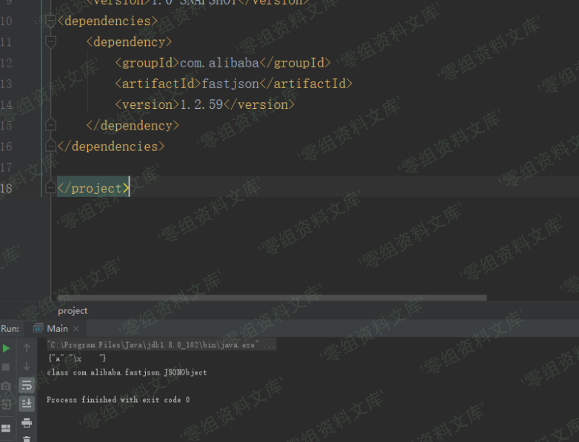The image size is (579, 442).
Task: Click the Down the Stack Trace arrow
Action: coord(27,366)
